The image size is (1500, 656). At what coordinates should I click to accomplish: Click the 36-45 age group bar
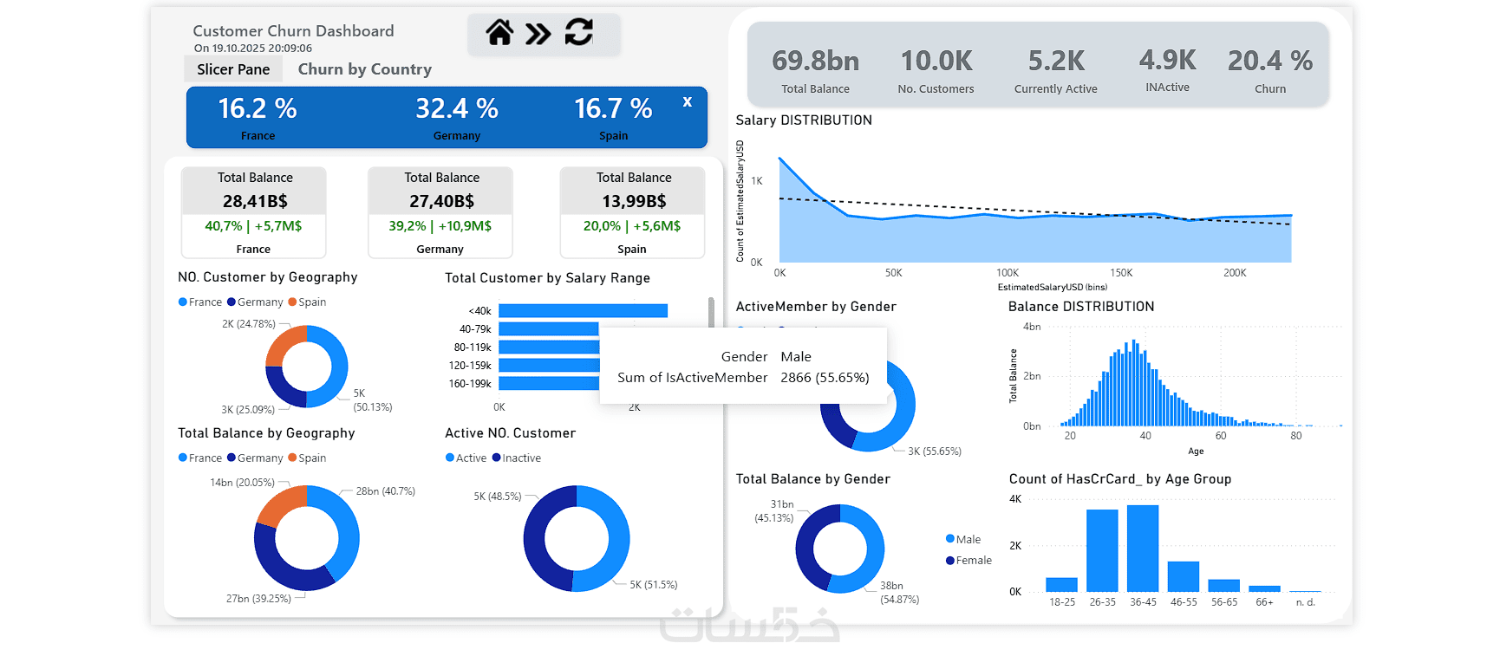(1143, 549)
